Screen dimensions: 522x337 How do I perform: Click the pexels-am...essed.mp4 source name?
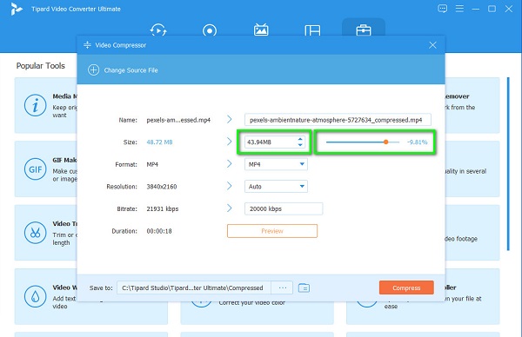click(178, 120)
